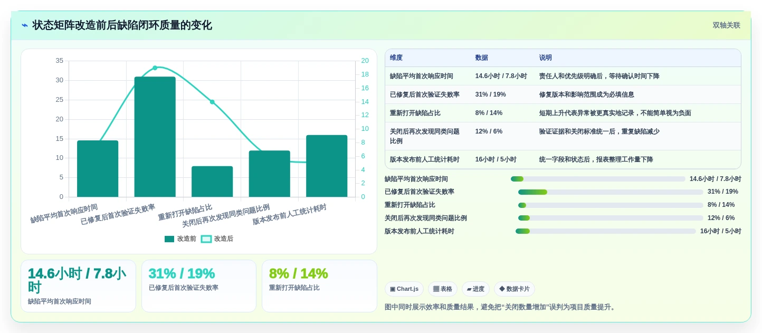Click table value 31% / 19%

491,95
